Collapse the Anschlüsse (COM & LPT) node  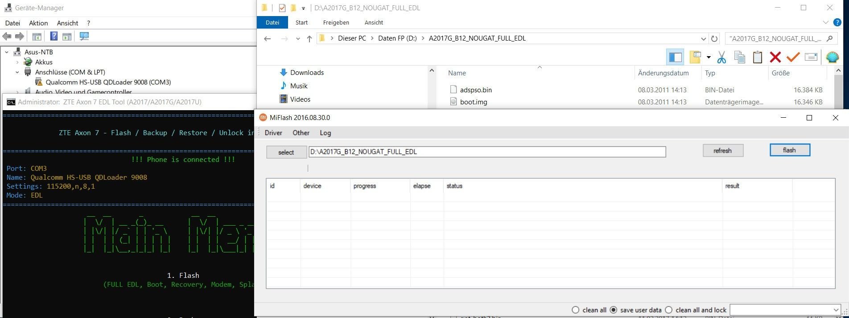pyautogui.click(x=17, y=72)
